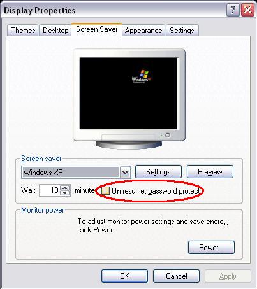Increase wait minutes with up arrow
This screenshot has width=257, height=289.
pyautogui.click(x=65, y=188)
